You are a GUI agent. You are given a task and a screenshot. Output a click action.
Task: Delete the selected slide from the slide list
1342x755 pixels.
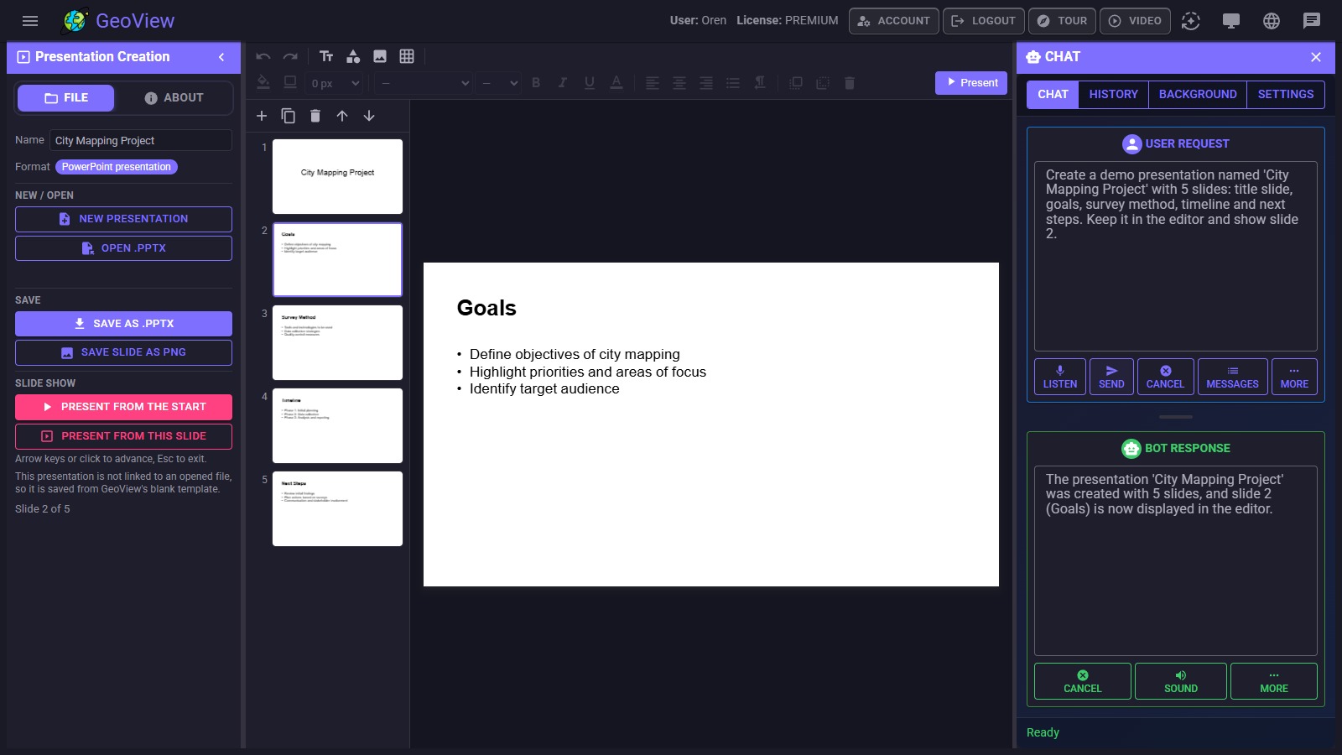pos(315,116)
